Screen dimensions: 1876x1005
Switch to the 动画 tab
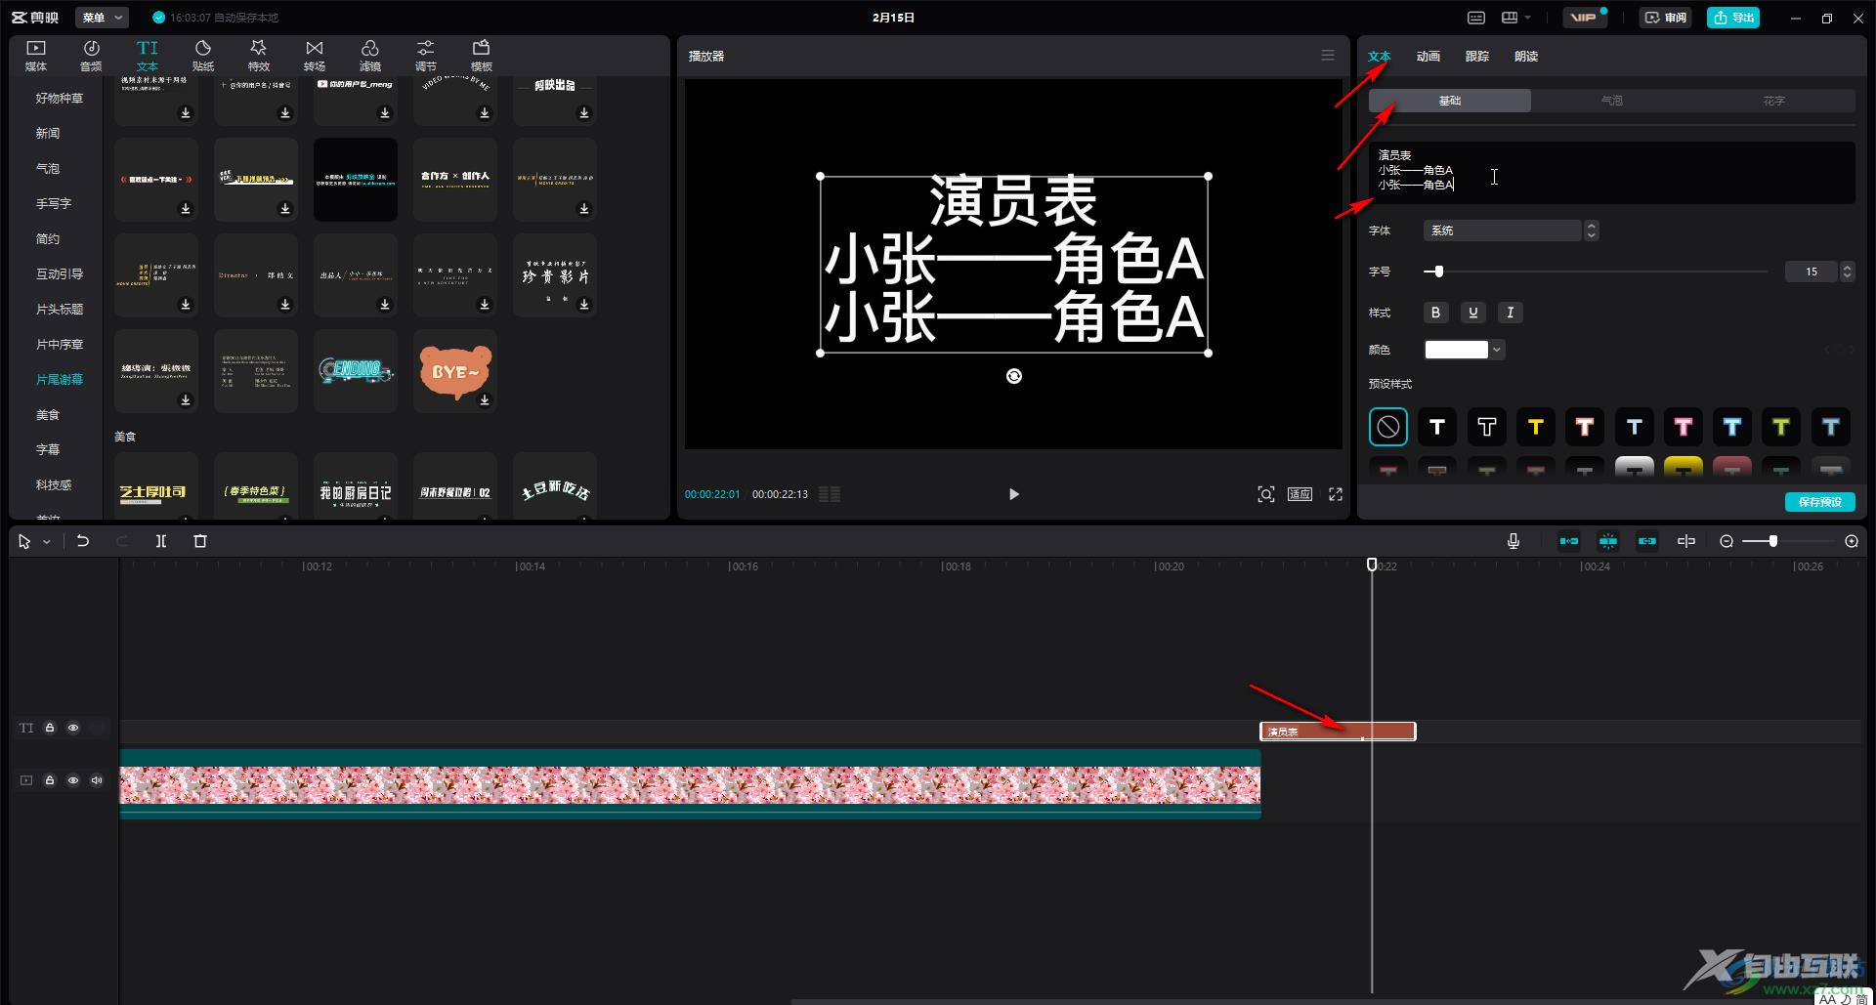(1428, 57)
